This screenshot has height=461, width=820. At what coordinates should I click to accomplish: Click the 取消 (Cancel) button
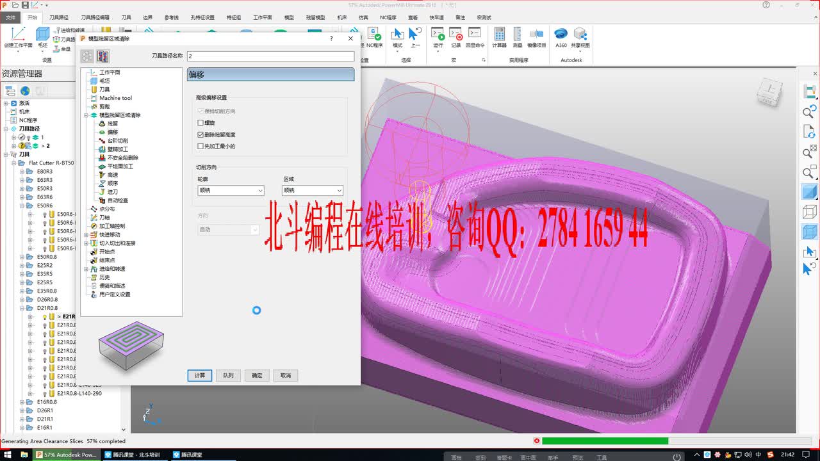click(x=286, y=375)
